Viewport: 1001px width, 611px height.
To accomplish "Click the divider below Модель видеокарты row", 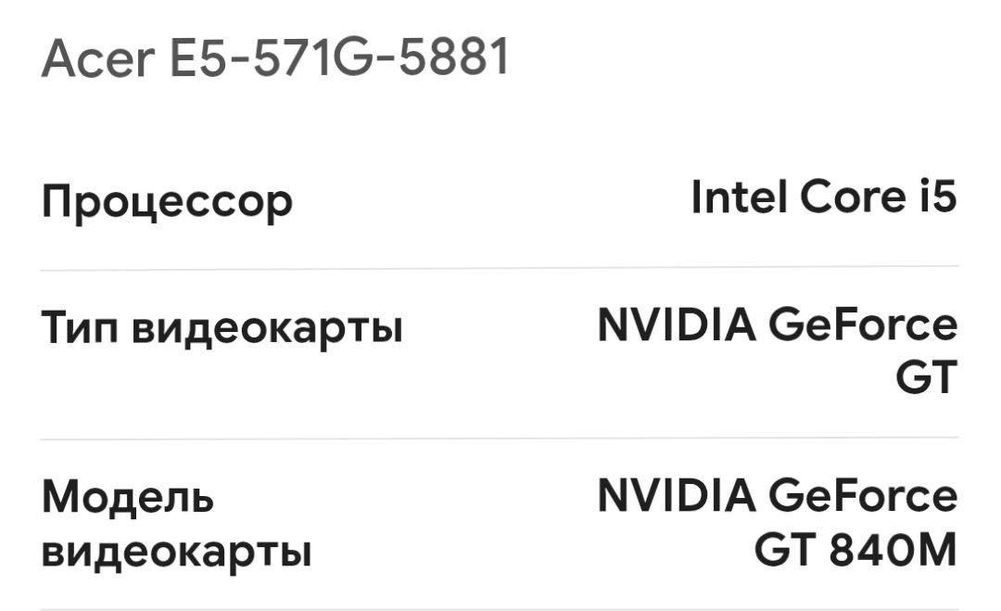I will [499, 608].
